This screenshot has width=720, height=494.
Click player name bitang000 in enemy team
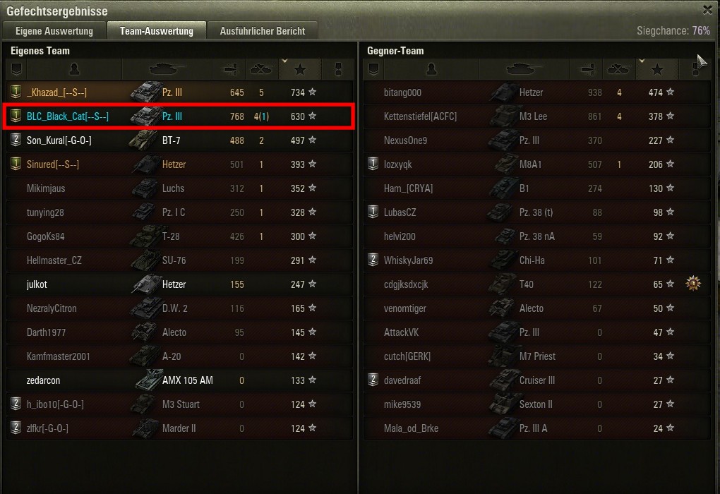[x=402, y=92]
